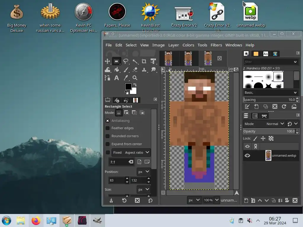This screenshot has width=303, height=227.
Task: Select the Bucket Fill tool
Action: pos(117,70)
